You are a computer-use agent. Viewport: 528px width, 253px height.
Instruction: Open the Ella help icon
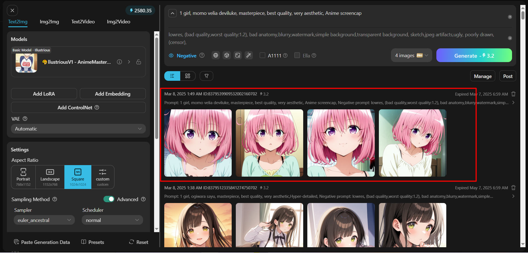click(x=314, y=55)
